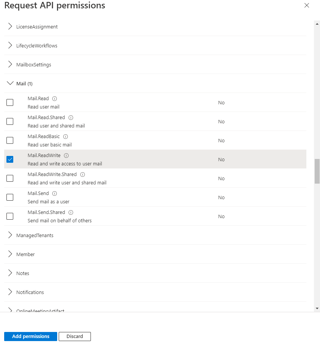
Task: Open info icon for Mail.ReadWrite.Shared
Action: click(83, 175)
